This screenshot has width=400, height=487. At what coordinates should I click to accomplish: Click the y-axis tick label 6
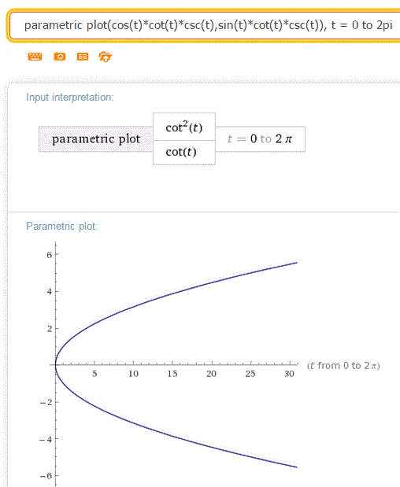[50, 255]
